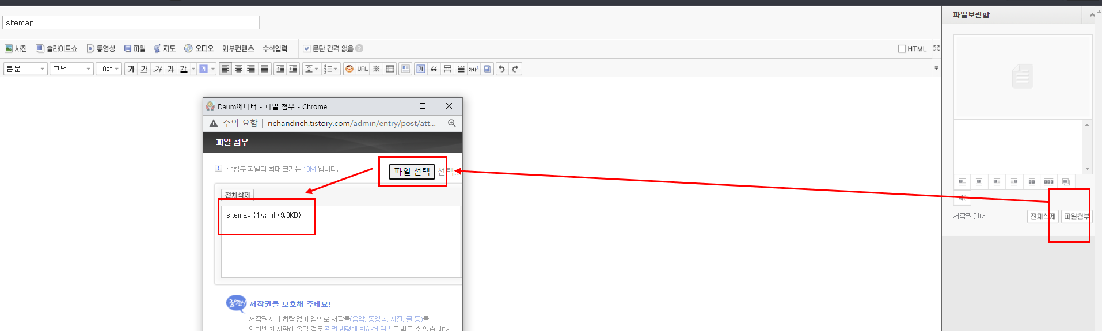Select two-image side-by-side layout icon

(x=1031, y=182)
